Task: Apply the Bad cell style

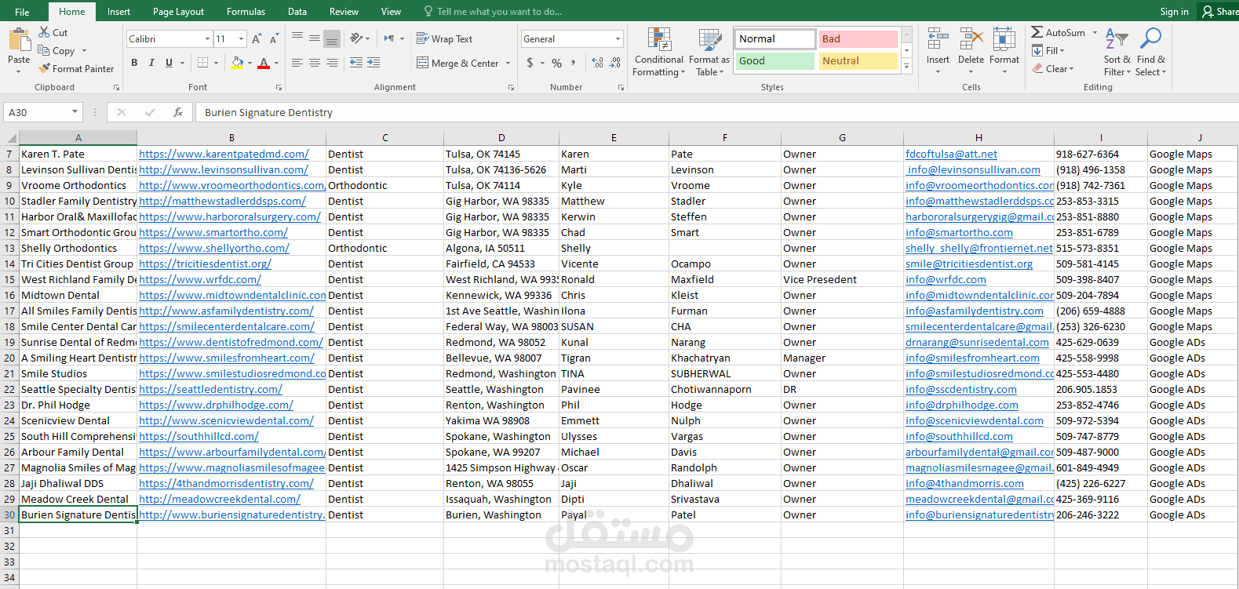Action: point(858,38)
